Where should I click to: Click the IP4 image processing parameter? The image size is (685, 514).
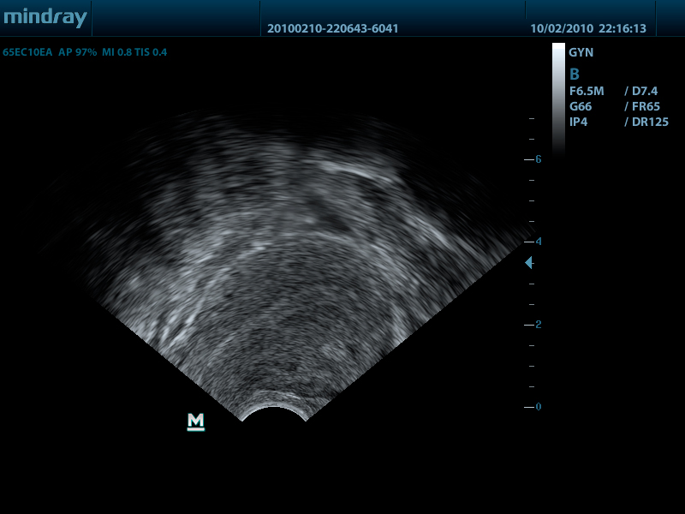(579, 122)
